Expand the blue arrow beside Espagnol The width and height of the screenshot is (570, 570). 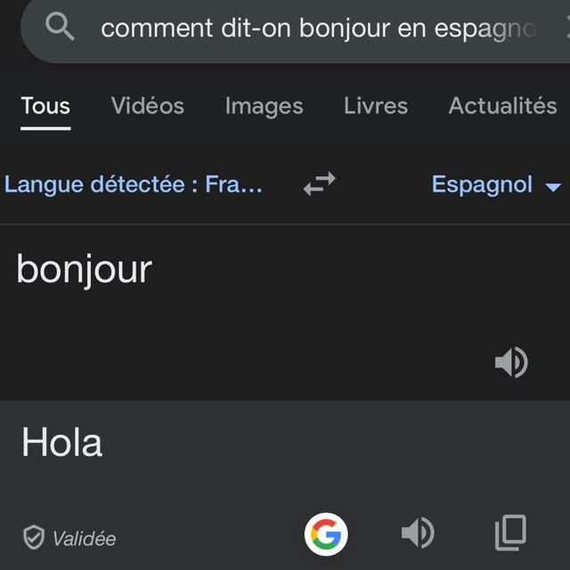553,187
